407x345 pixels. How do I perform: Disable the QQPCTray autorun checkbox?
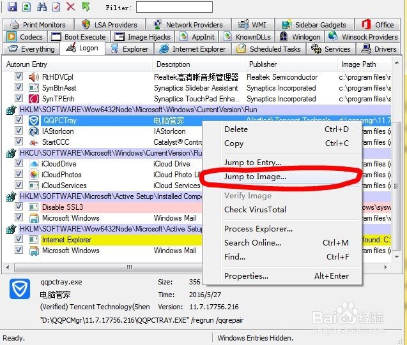pos(19,120)
